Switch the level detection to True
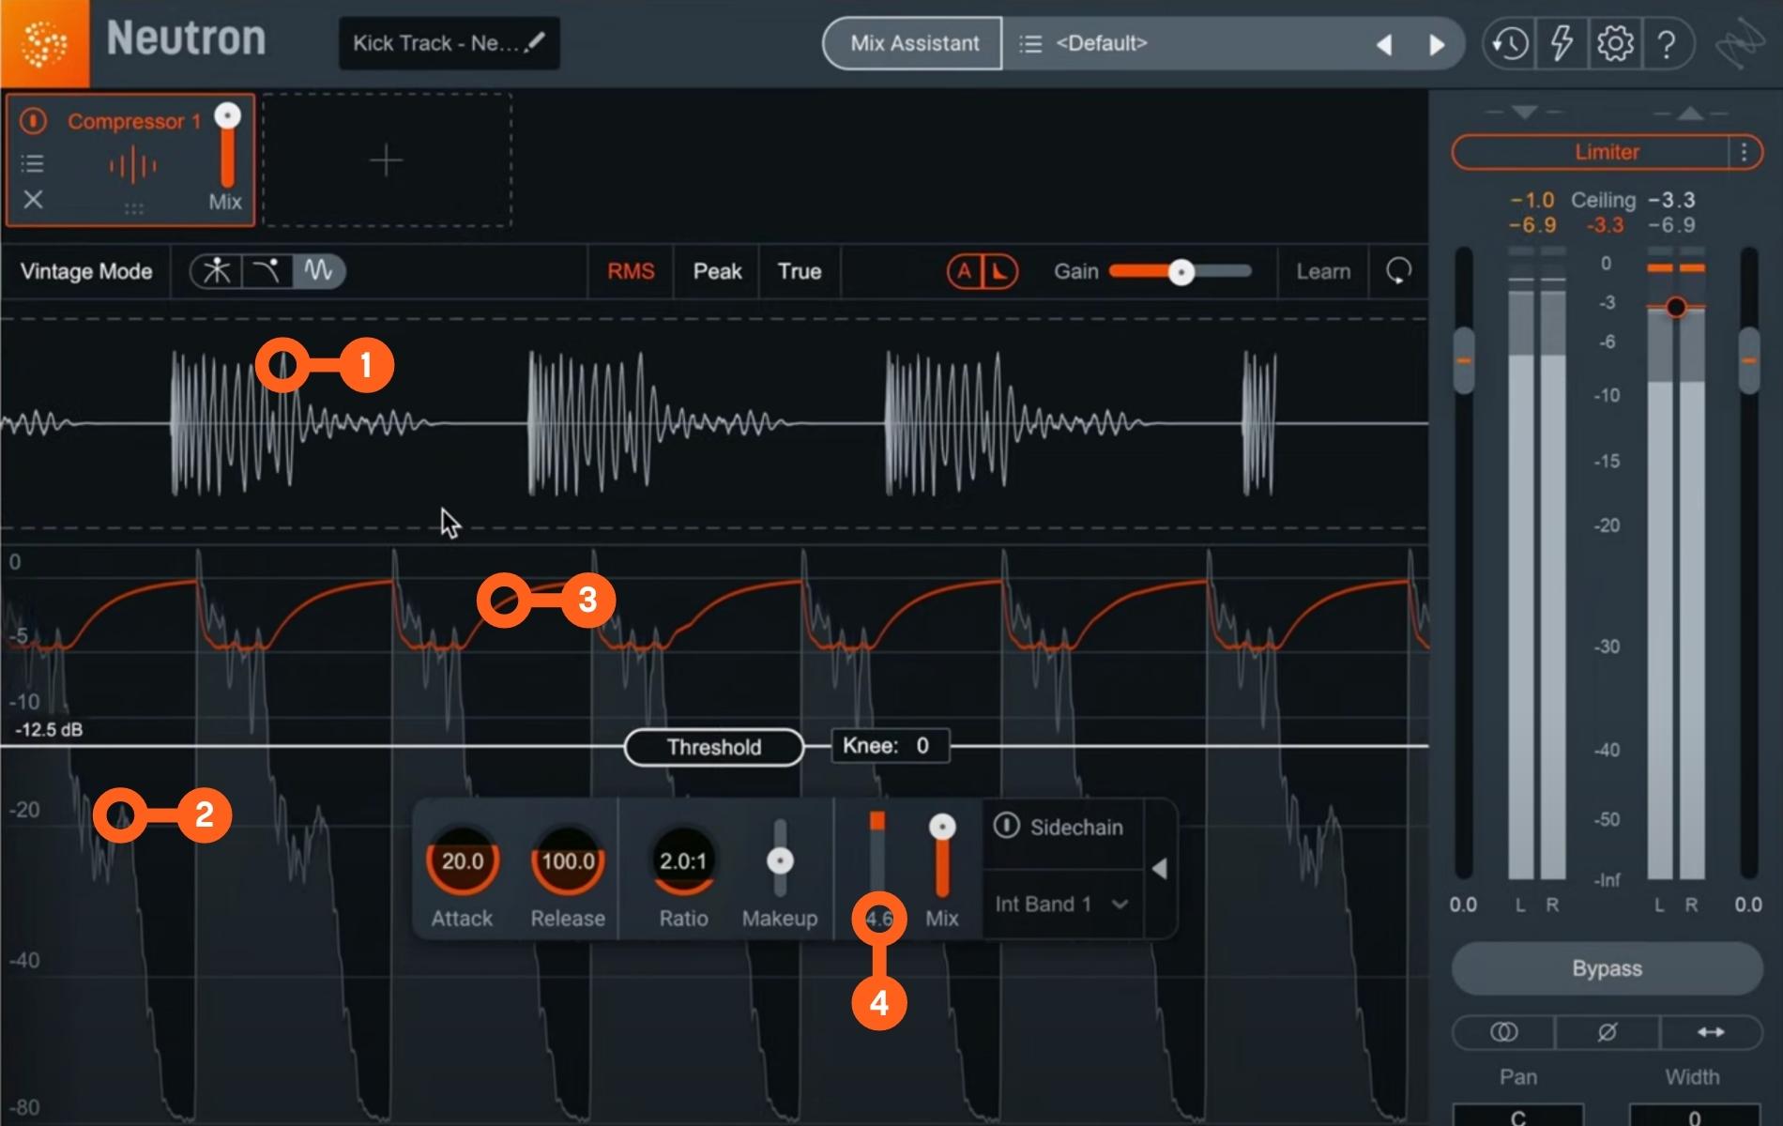 click(x=800, y=271)
